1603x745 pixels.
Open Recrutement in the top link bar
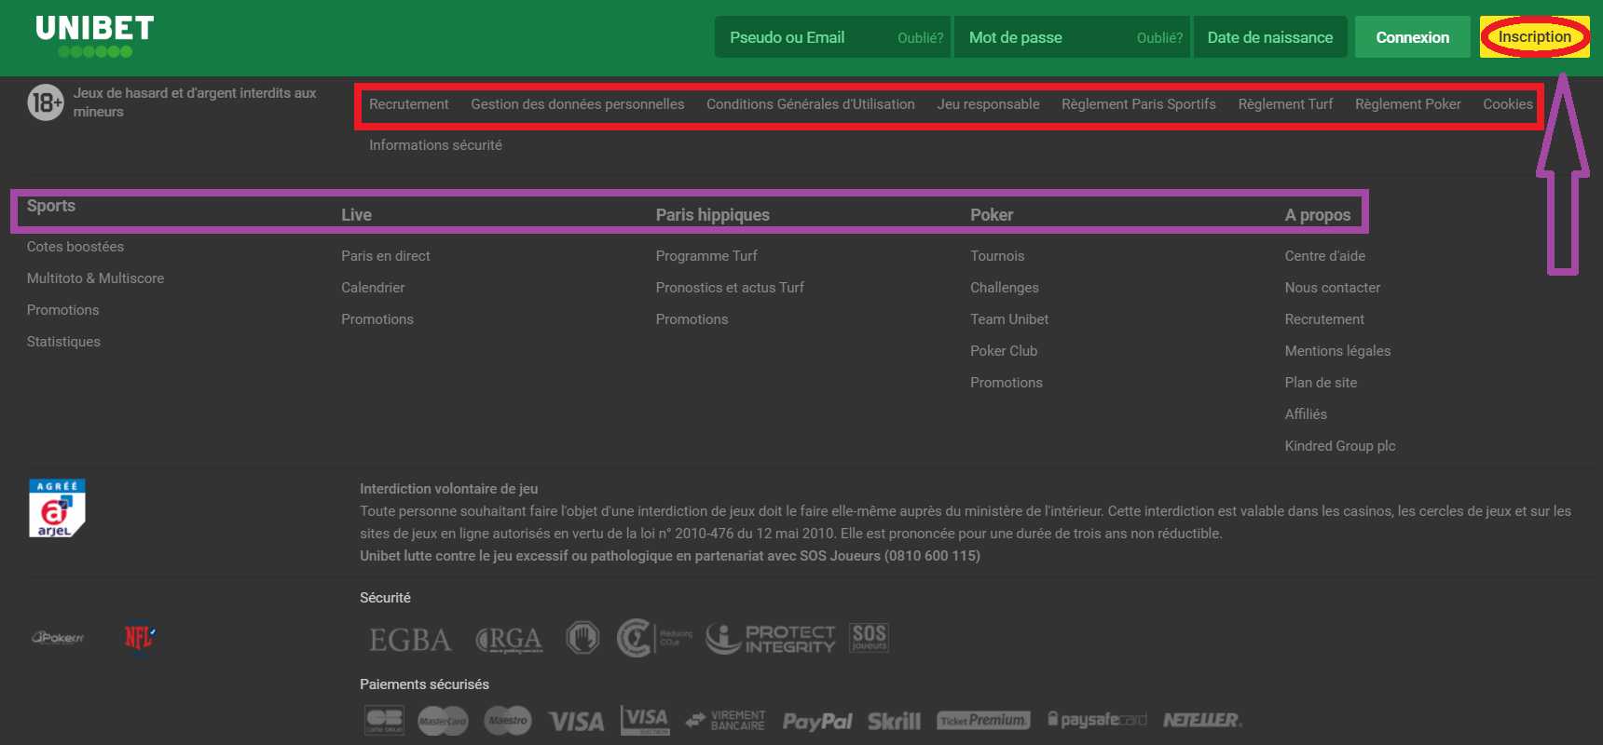point(408,104)
